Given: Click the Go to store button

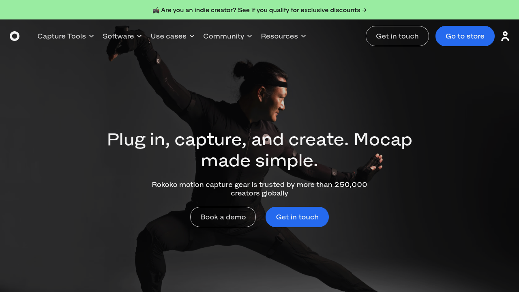Looking at the screenshot, I should (465, 36).
